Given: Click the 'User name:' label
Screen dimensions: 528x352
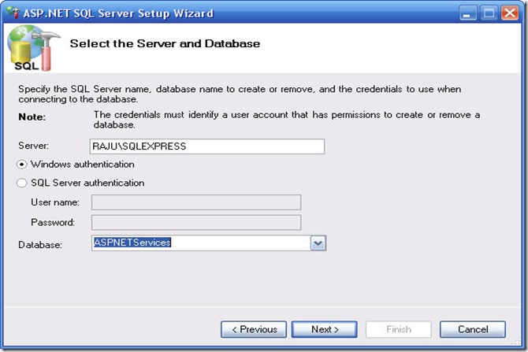Looking at the screenshot, I should [x=55, y=202].
